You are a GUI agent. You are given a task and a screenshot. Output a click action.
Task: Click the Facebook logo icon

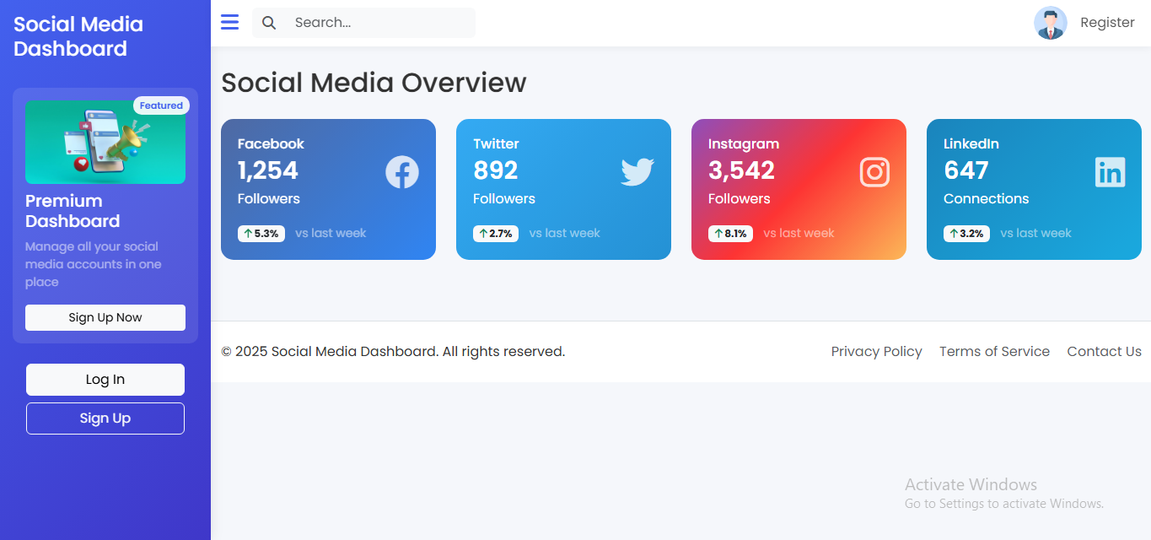tap(402, 172)
